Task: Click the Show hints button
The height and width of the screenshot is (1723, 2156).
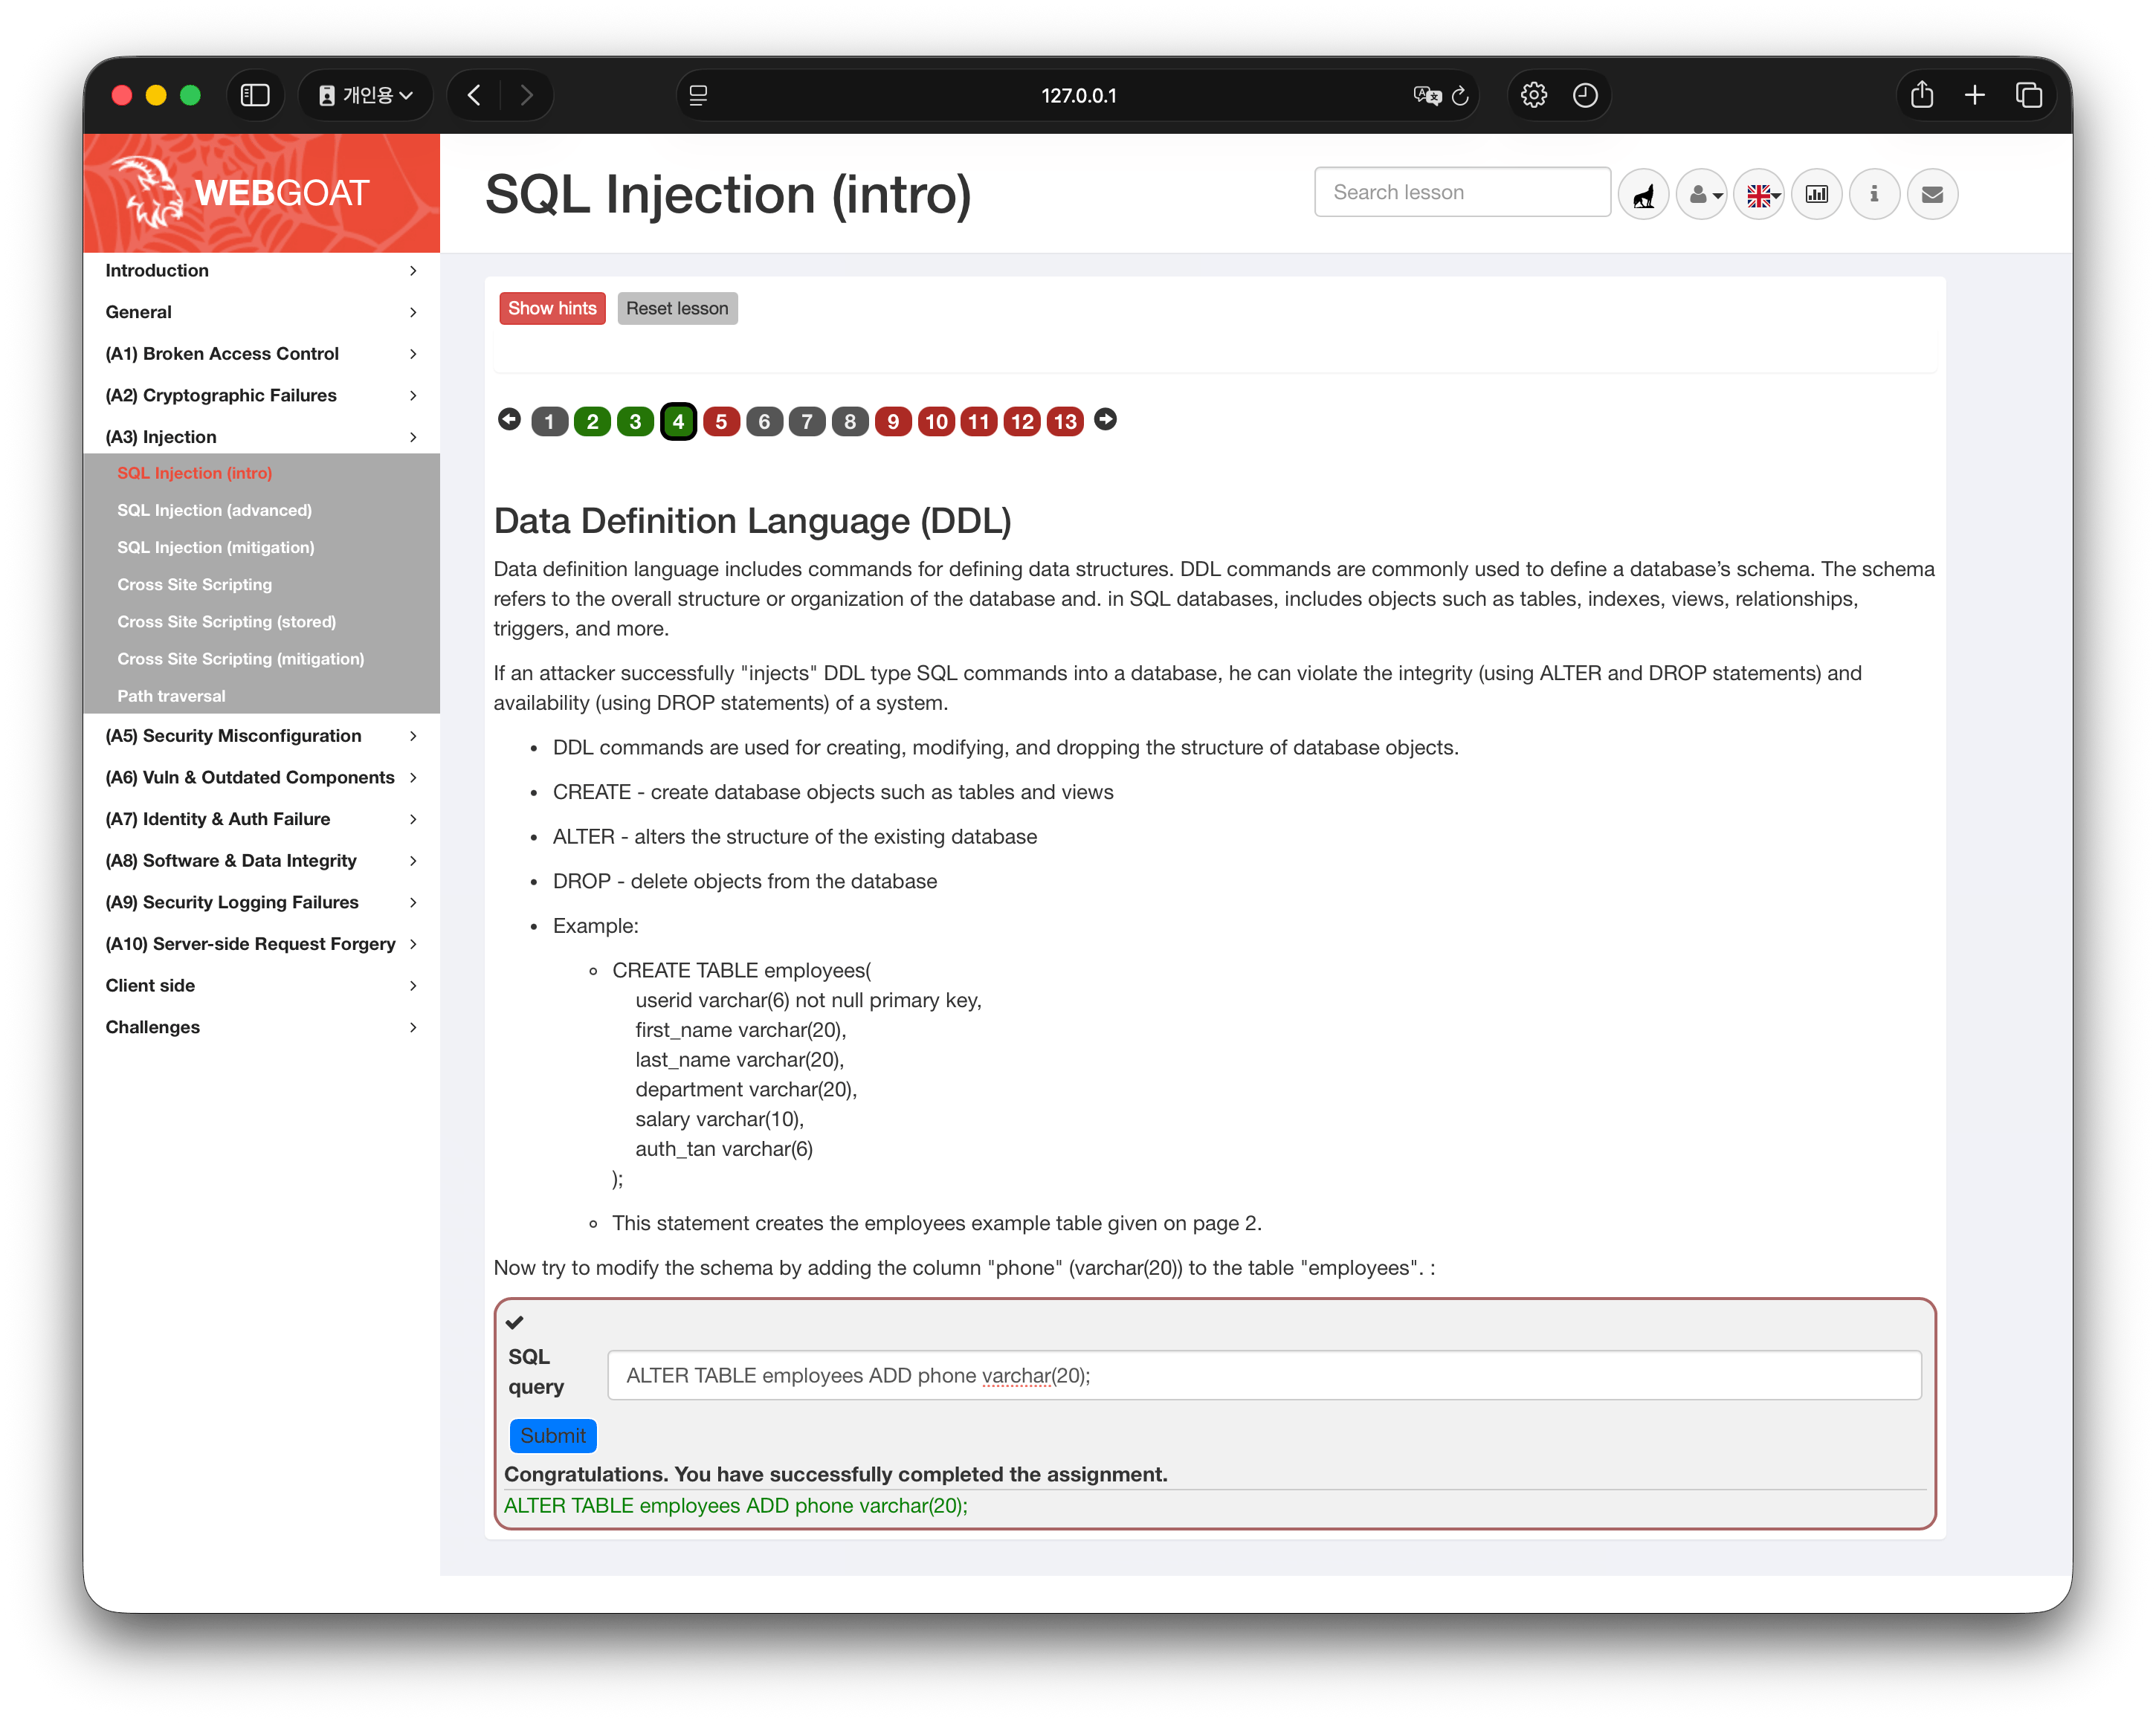Action: [x=552, y=308]
